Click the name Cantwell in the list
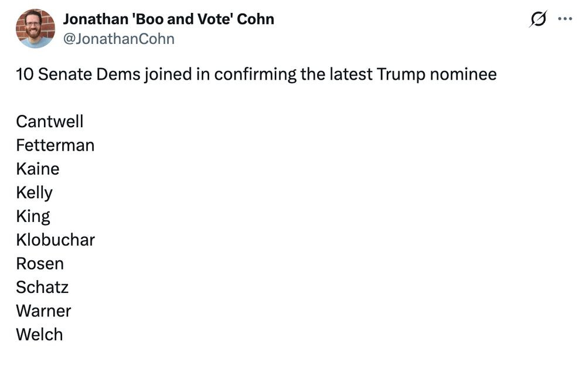 pos(50,121)
